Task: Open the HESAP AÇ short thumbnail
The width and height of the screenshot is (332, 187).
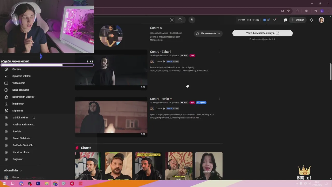Action: click(209, 166)
